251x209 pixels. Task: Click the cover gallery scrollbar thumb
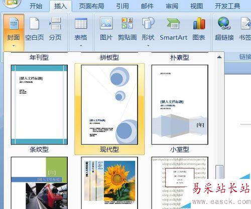tap(219, 172)
